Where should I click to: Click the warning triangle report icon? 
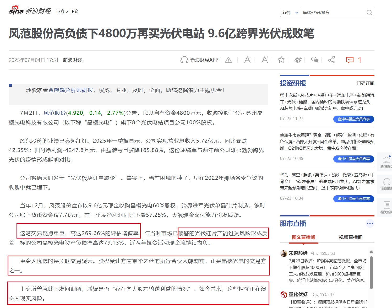click(x=228, y=60)
